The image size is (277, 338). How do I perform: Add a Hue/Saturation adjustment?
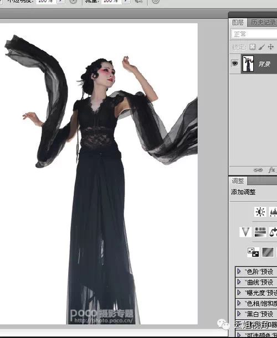point(260,232)
